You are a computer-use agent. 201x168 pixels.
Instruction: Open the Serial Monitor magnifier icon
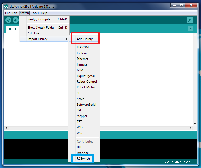click(x=190, y=20)
